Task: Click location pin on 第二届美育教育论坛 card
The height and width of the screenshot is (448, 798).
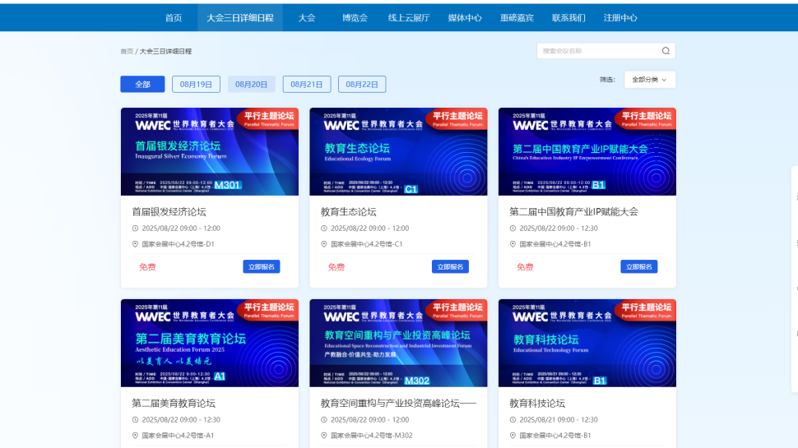Action: (136, 436)
